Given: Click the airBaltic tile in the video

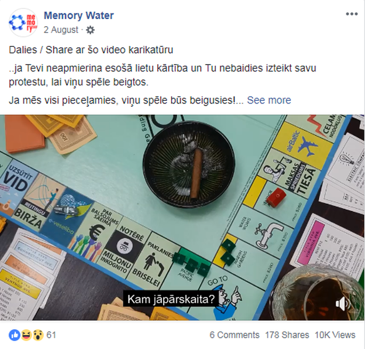Looking at the screenshot, I should pos(302,142).
